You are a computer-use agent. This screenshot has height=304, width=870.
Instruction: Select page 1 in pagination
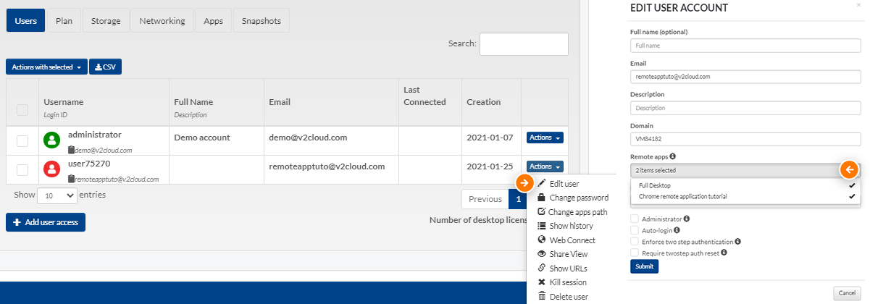(517, 199)
